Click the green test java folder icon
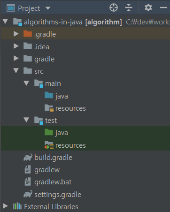This screenshot has width=170, height=212. (x=49, y=132)
